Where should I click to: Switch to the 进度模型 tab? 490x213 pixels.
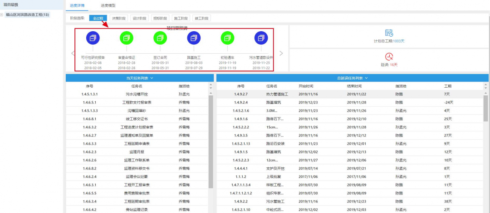tap(108, 5)
